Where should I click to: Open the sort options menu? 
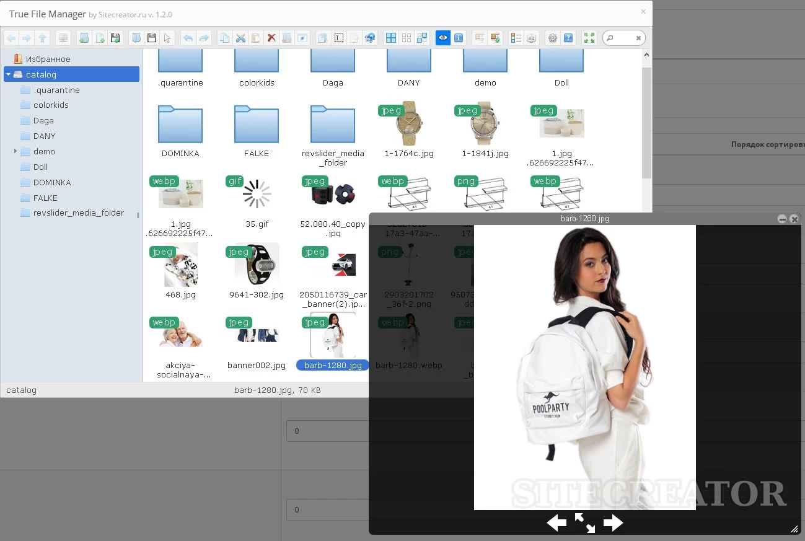tap(532, 38)
